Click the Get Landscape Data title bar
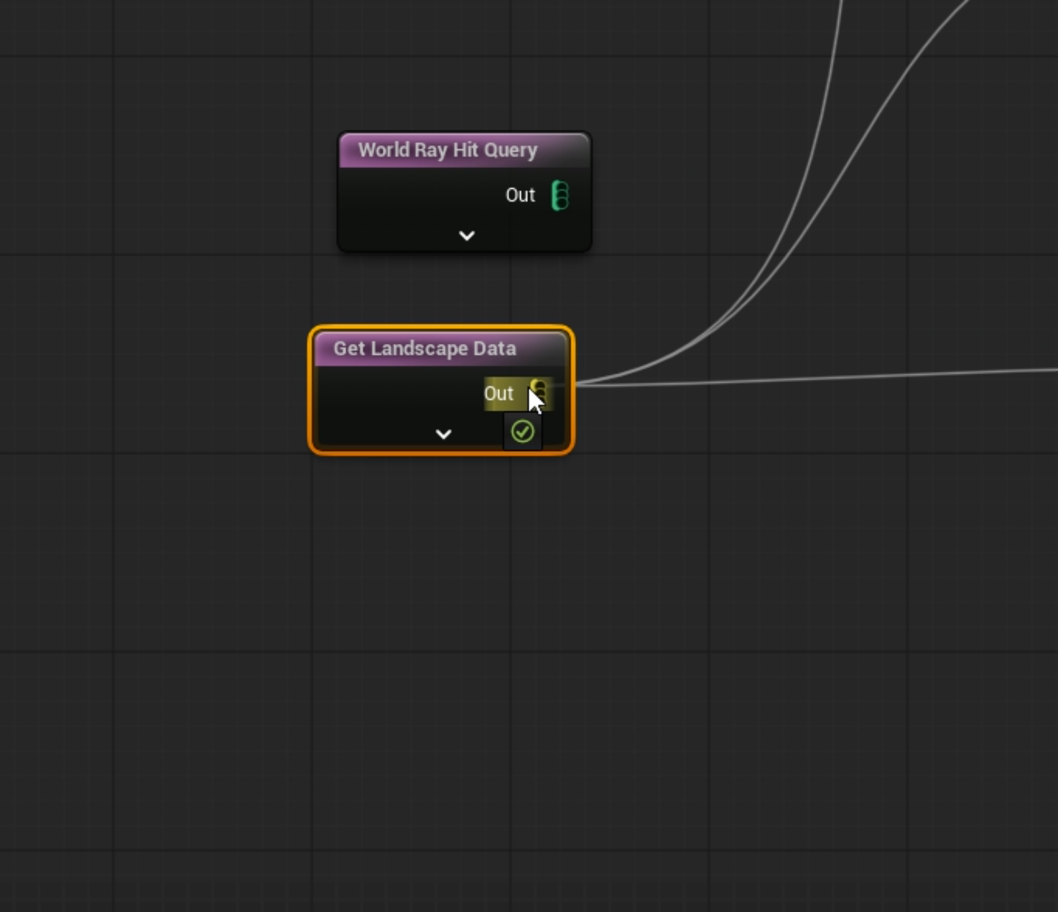This screenshot has width=1058, height=912. click(424, 349)
